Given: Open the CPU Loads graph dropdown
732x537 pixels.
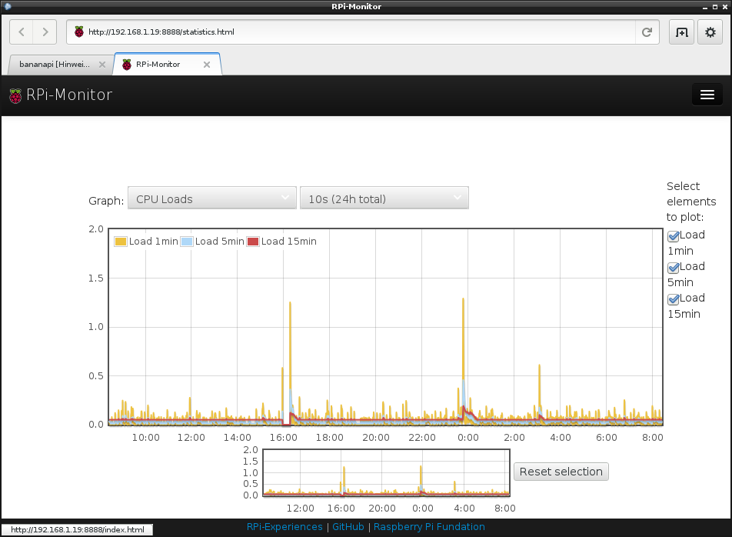Looking at the screenshot, I should pyautogui.click(x=211, y=198).
